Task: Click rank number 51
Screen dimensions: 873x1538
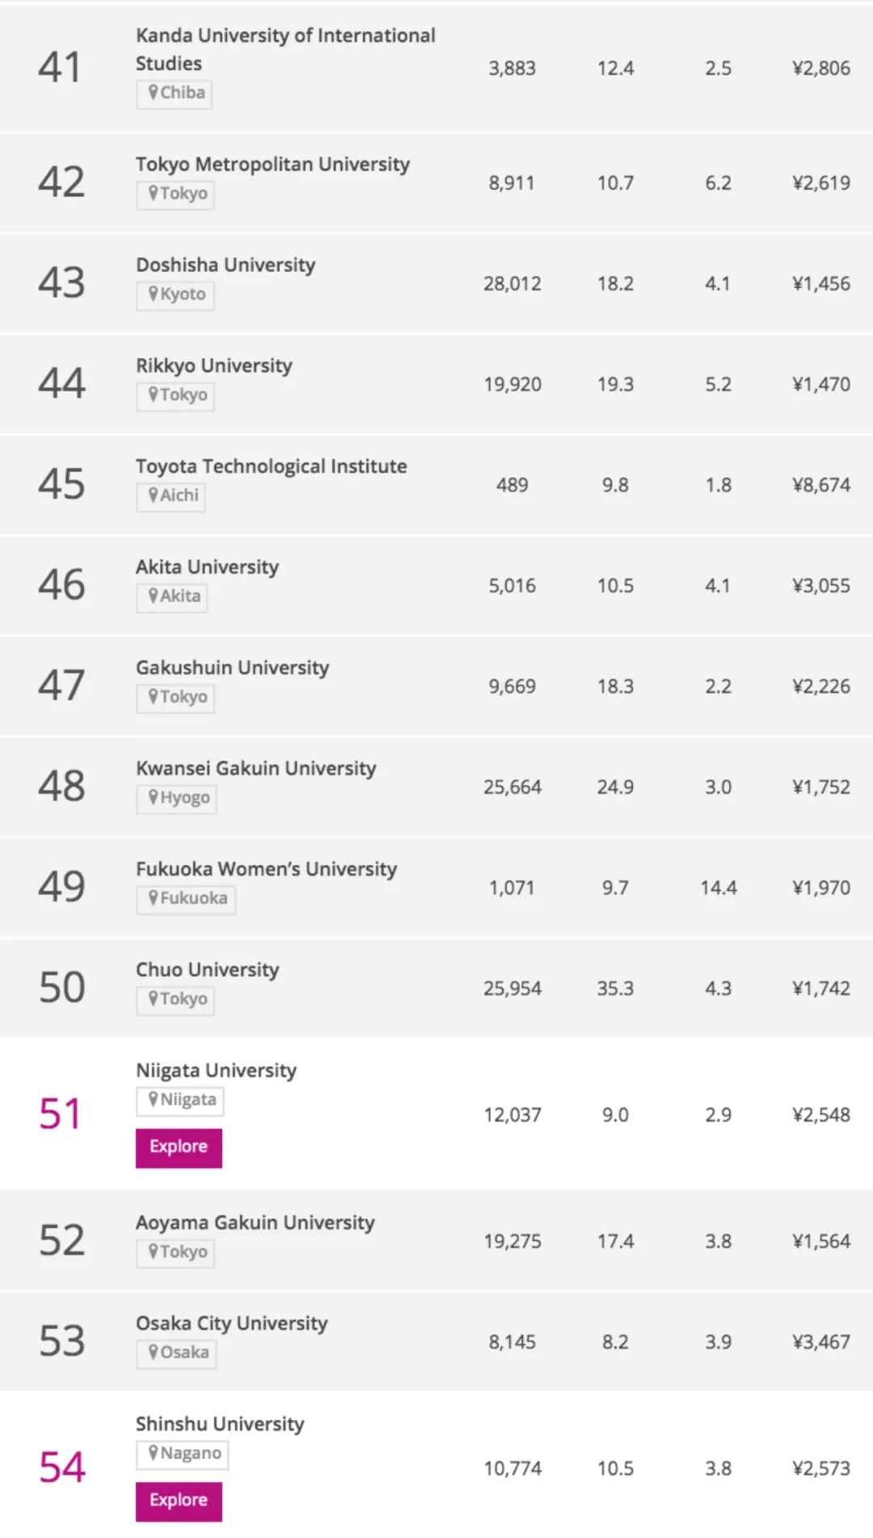Action: point(61,1114)
